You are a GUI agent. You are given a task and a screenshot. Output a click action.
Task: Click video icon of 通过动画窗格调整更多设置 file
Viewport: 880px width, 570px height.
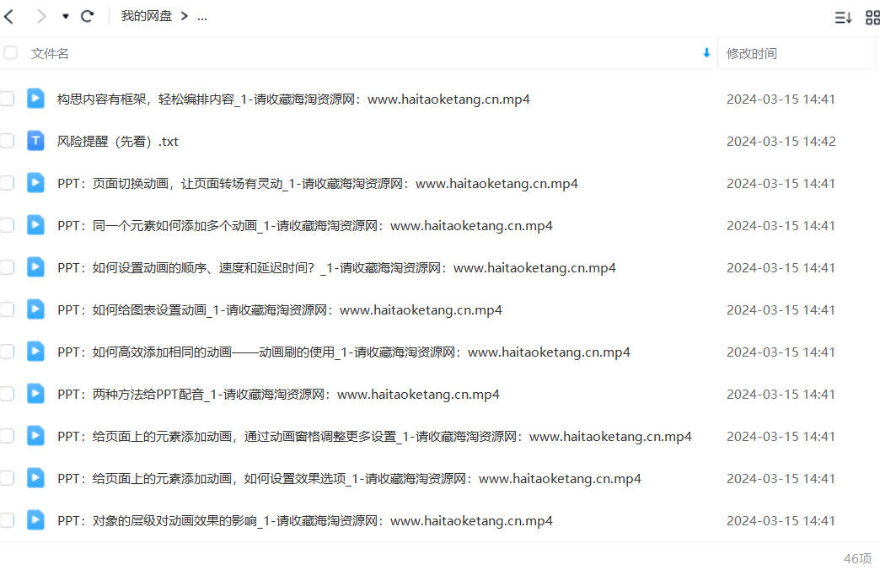[35, 435]
